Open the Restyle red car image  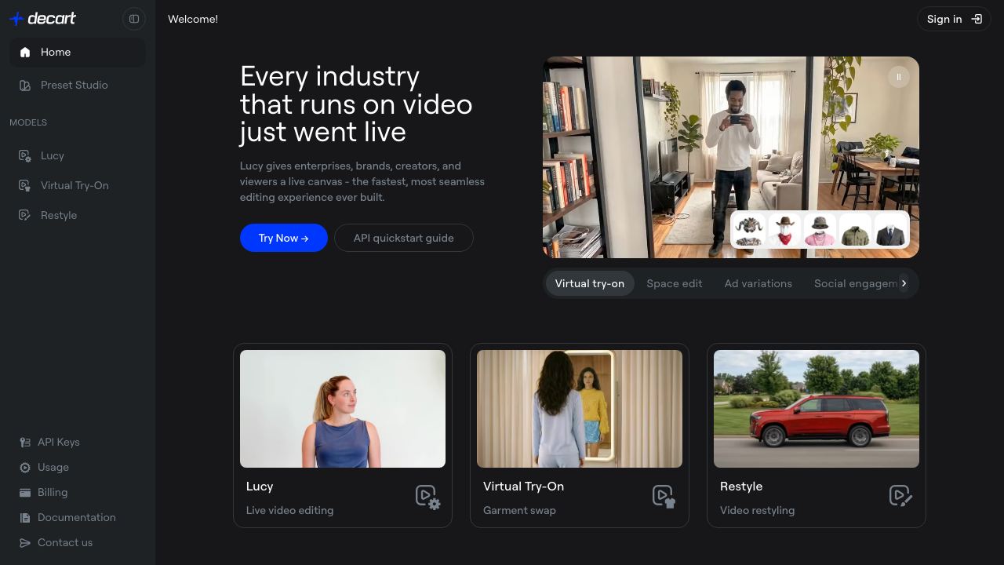[817, 409]
